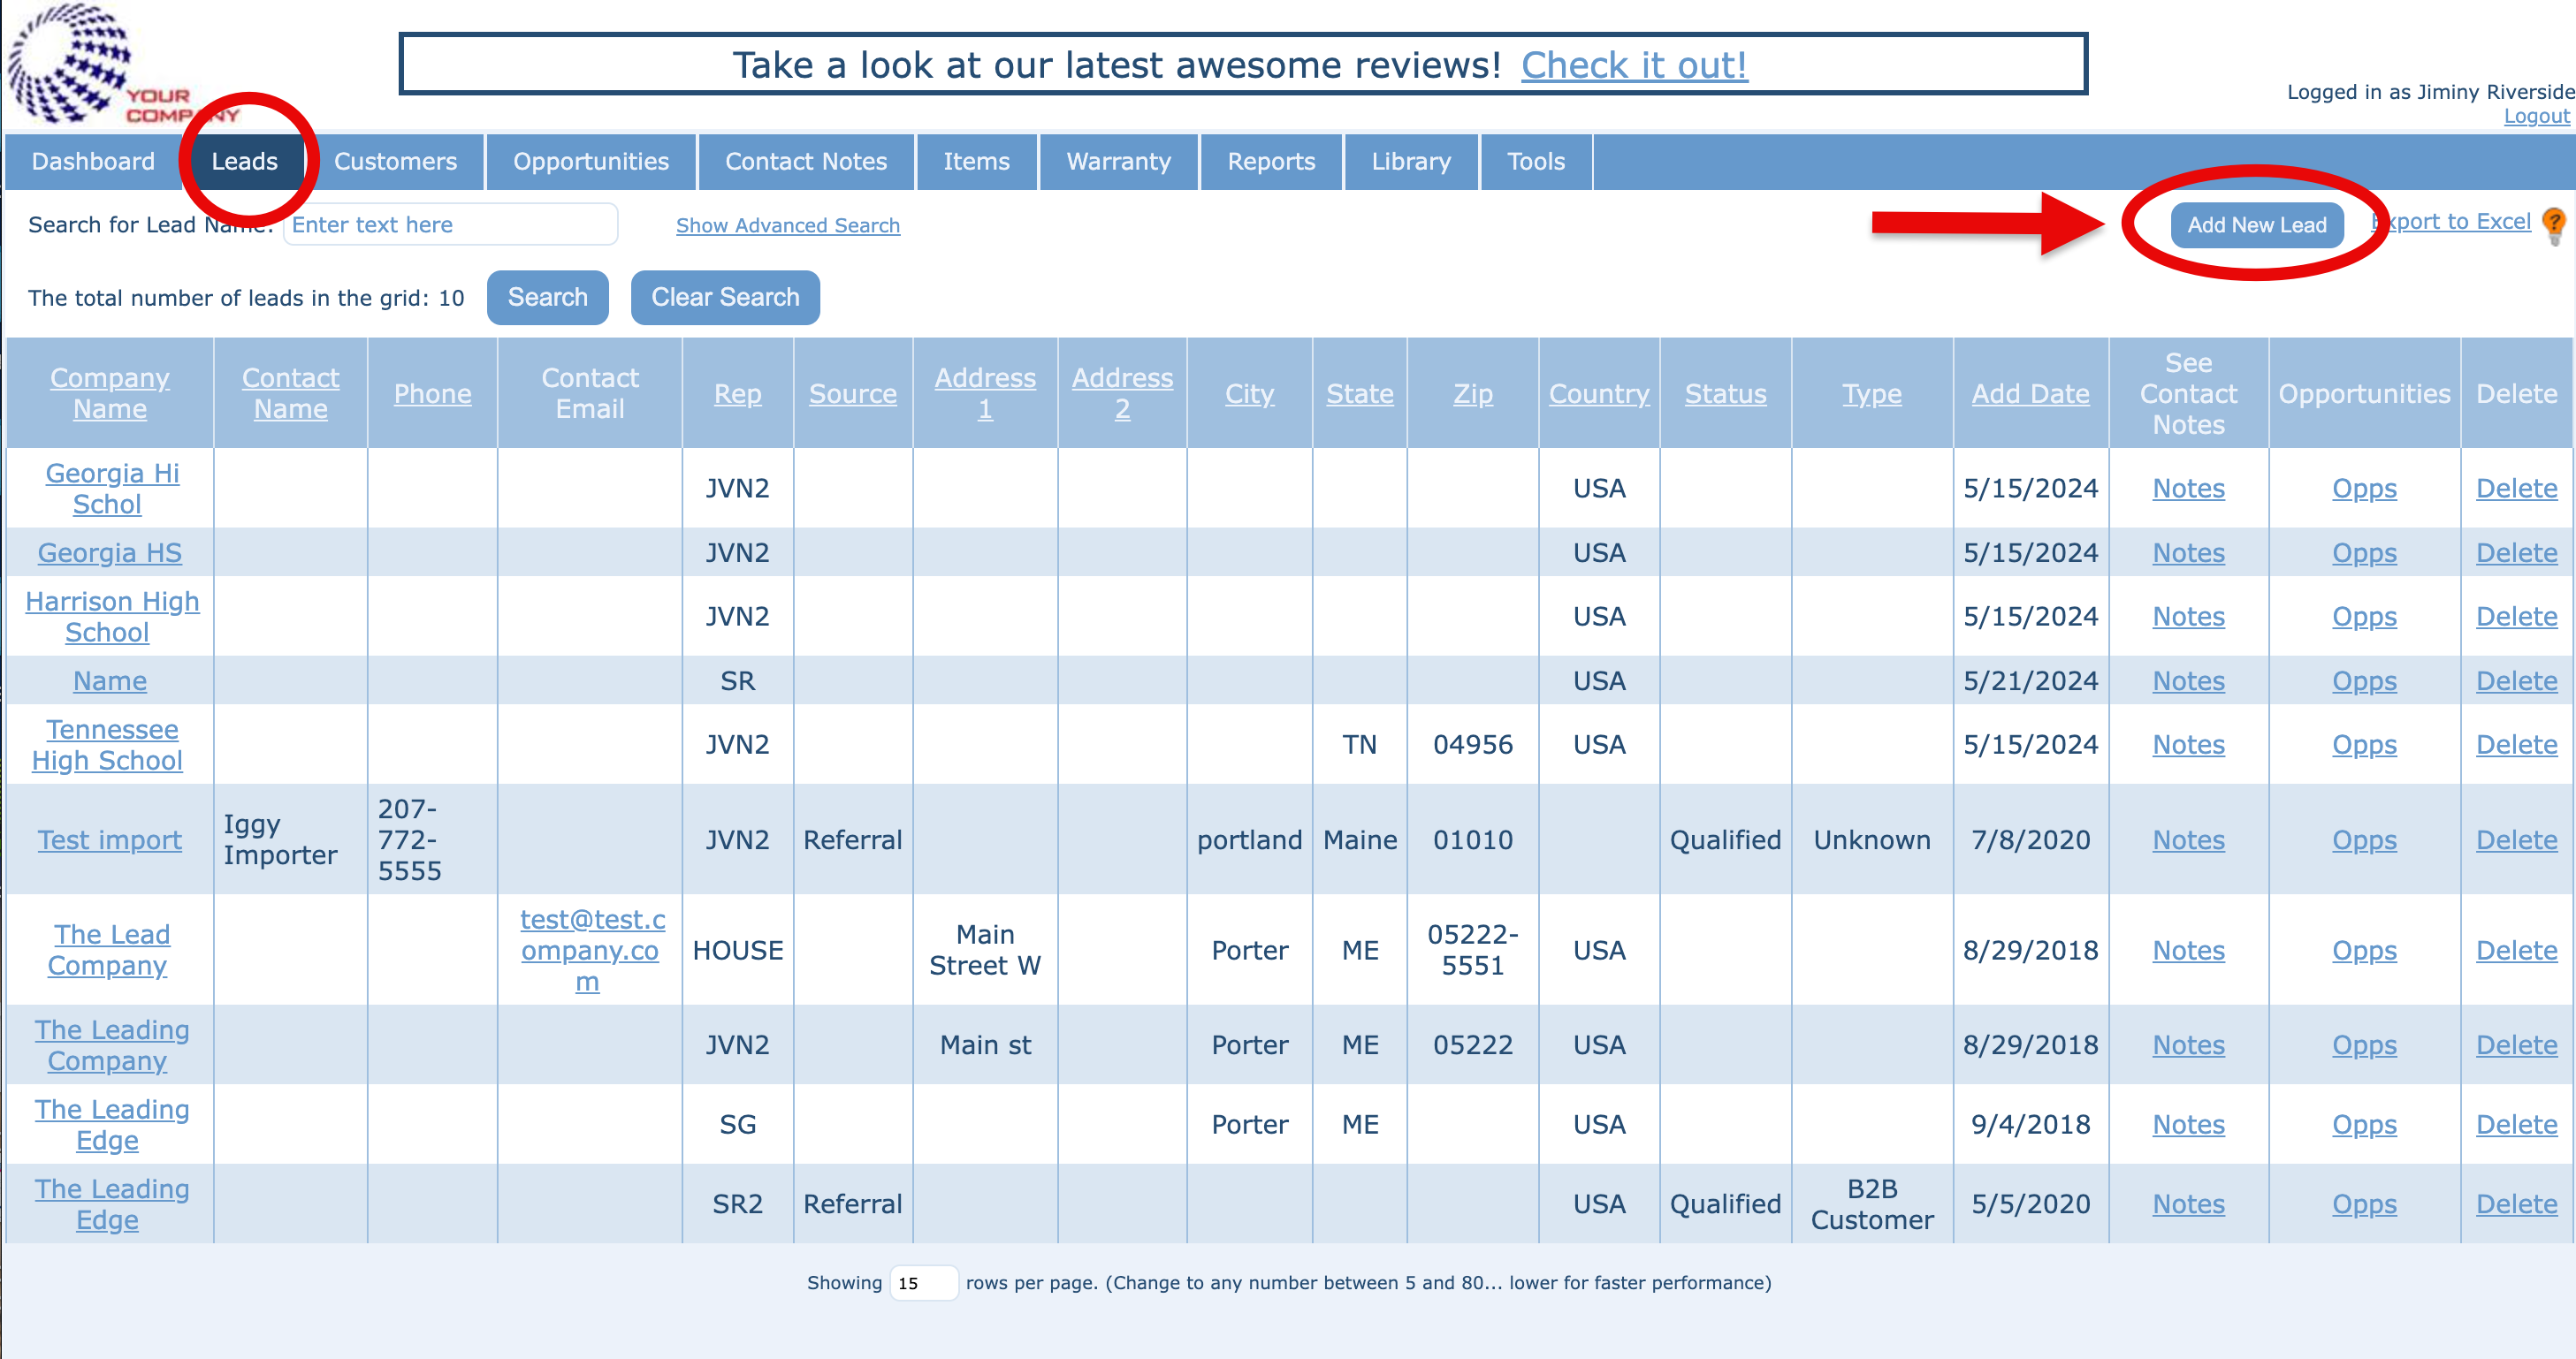This screenshot has height=1359, width=2576.
Task: Click the orange help lightbulb icon
Action: (x=2553, y=224)
